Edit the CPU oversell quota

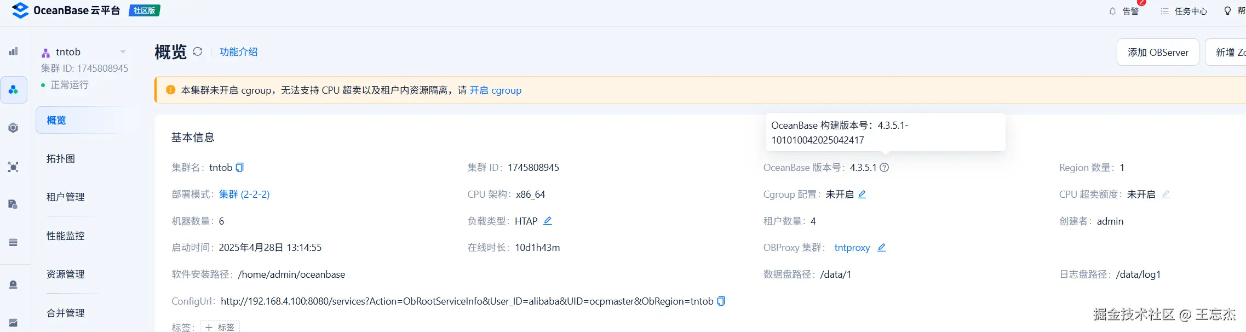point(1165,194)
